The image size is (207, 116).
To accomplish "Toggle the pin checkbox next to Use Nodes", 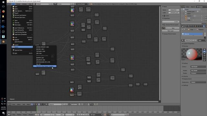I will tap(80, 104).
